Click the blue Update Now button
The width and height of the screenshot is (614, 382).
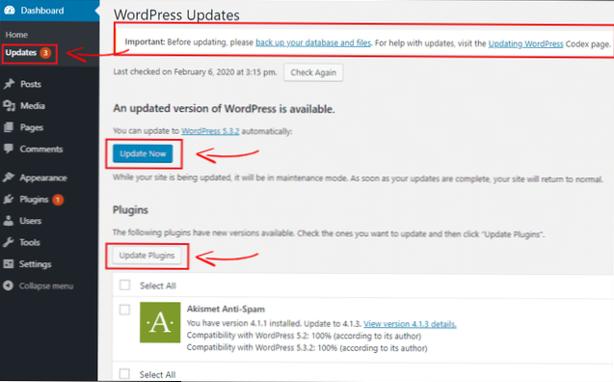click(x=143, y=153)
